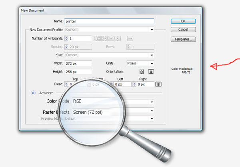Screen dimensions: 240x167
Task: Click the Cancel button
Action: (x=183, y=30)
